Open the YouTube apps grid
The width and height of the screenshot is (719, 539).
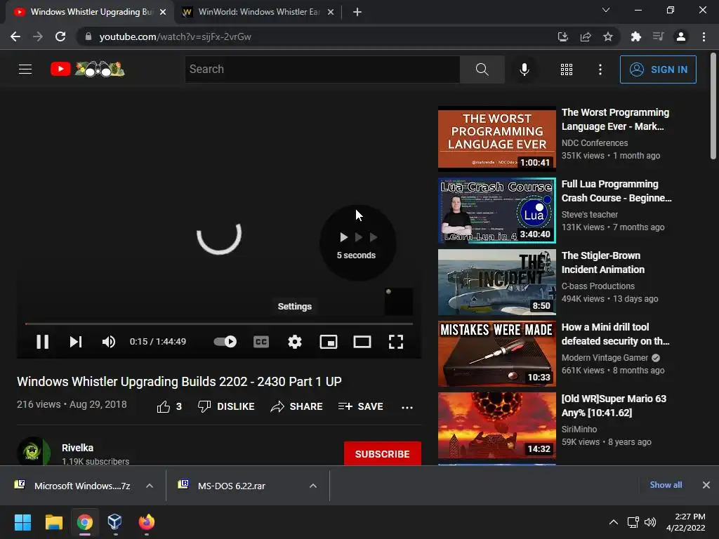567,69
